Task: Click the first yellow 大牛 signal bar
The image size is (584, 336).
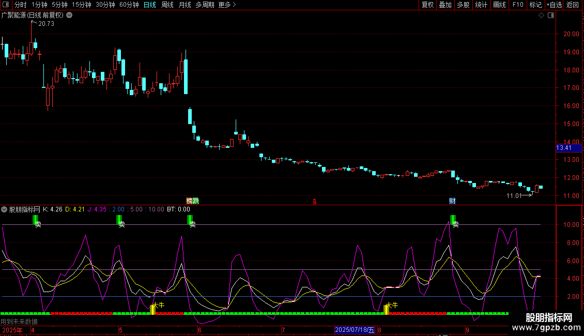Action: click(153, 309)
